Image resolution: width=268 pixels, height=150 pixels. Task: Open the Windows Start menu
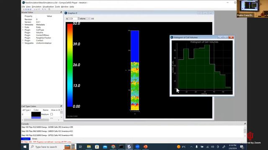[x=25, y=147]
